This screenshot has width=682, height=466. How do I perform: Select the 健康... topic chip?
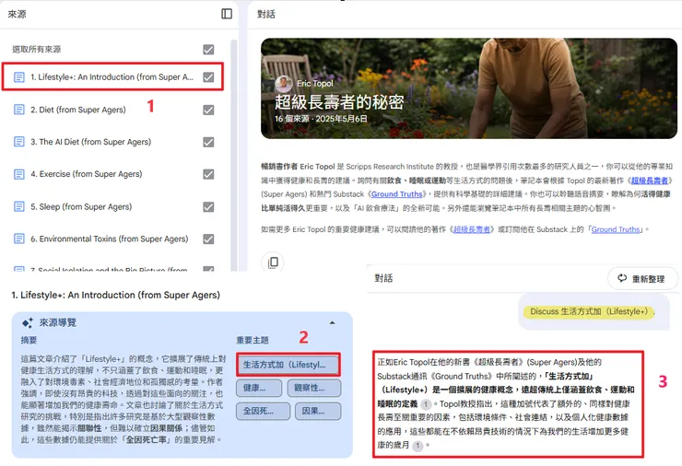(259, 388)
